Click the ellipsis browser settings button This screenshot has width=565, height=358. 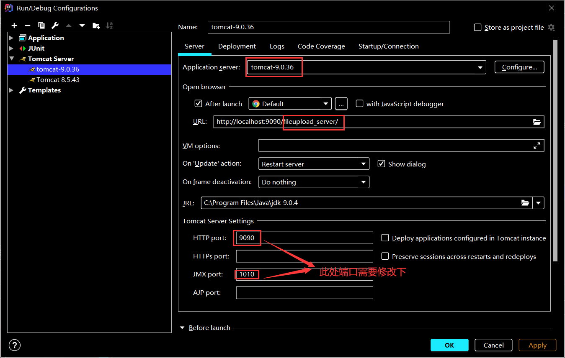tap(341, 104)
